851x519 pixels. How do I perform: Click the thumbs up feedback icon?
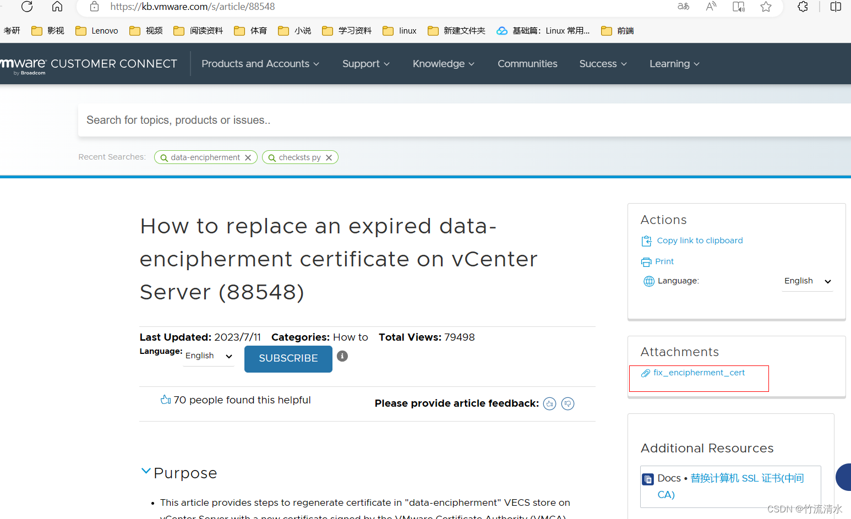[549, 404]
